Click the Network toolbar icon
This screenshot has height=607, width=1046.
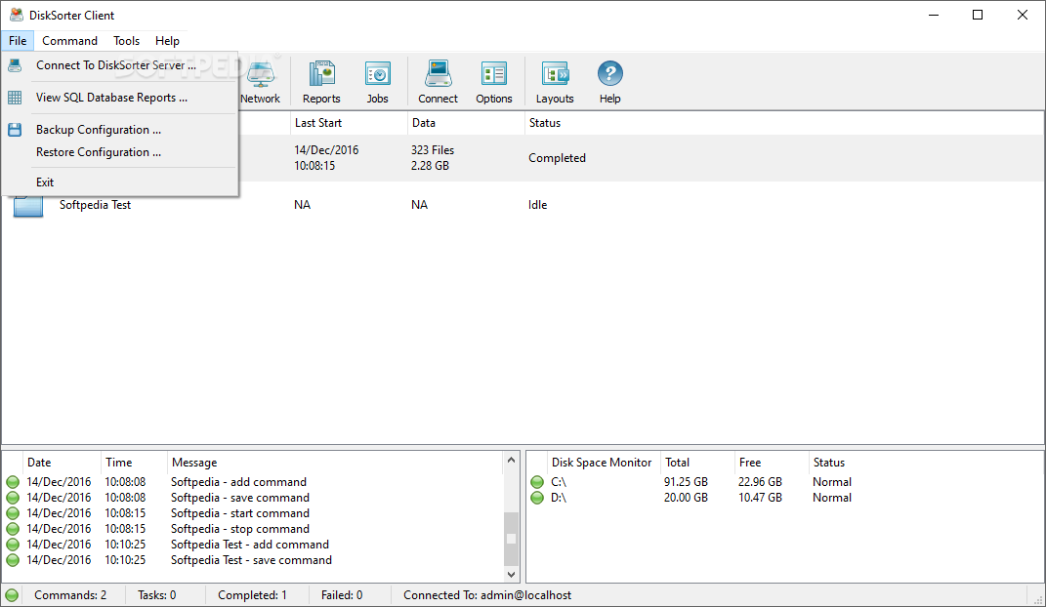click(260, 82)
